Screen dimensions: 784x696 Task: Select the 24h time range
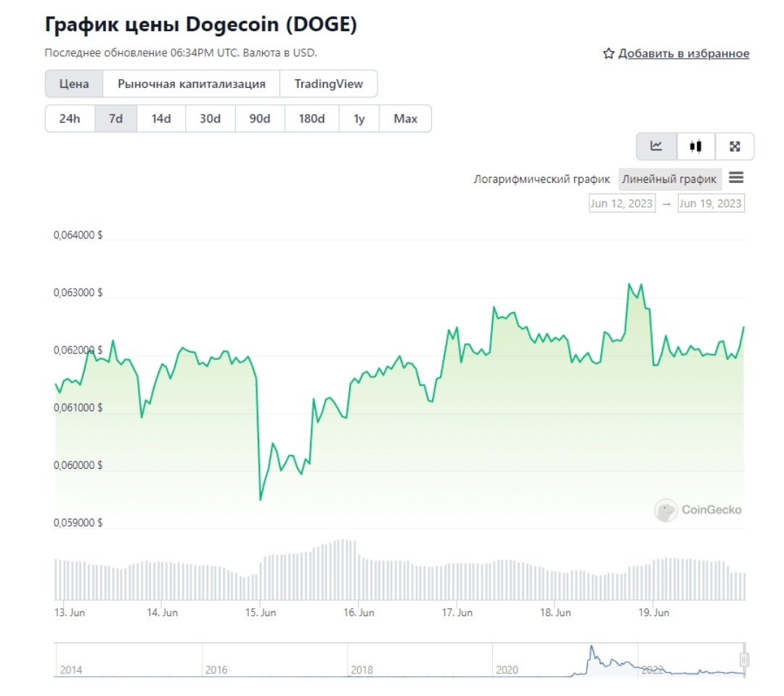70,118
